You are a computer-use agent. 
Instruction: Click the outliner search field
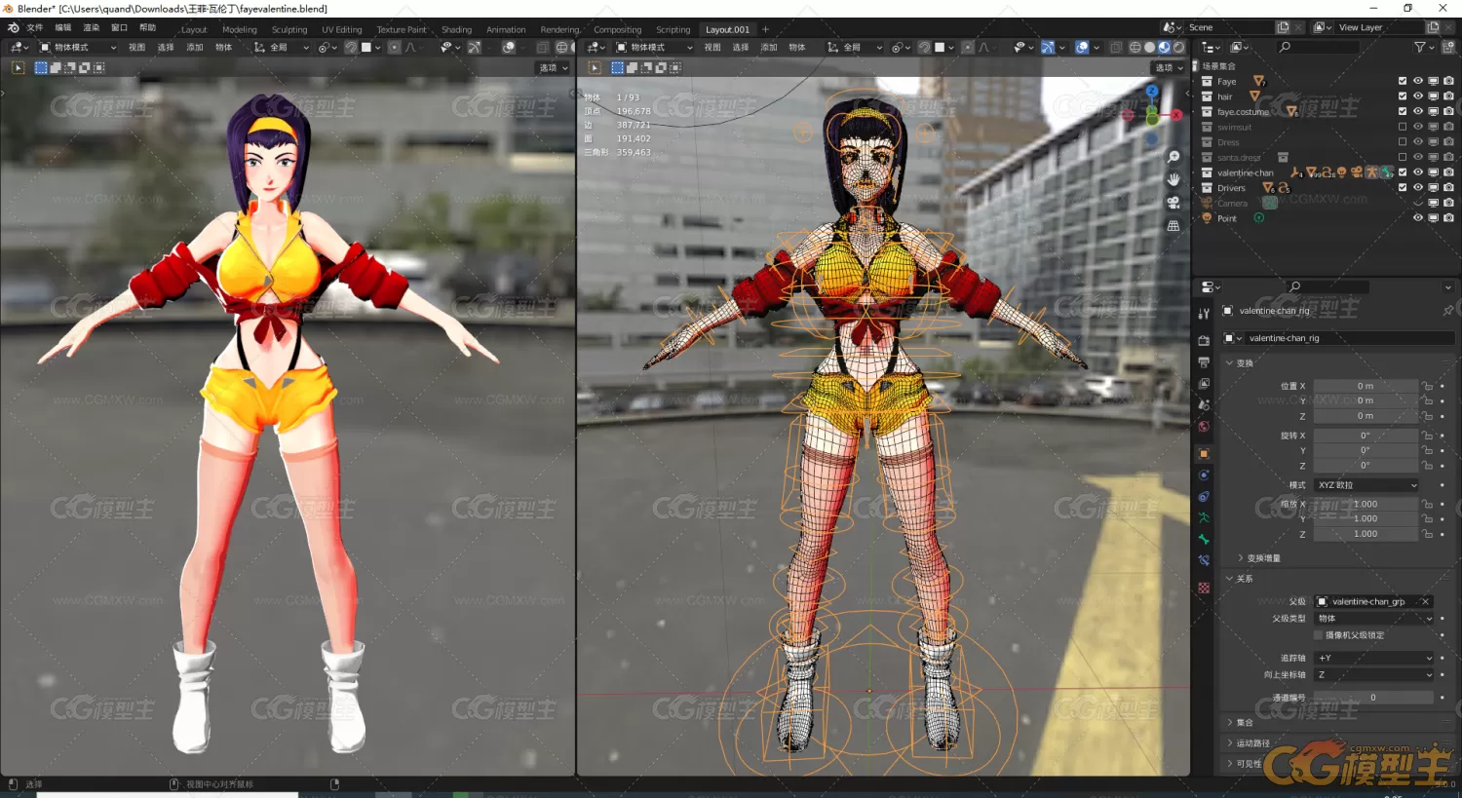1319,47
